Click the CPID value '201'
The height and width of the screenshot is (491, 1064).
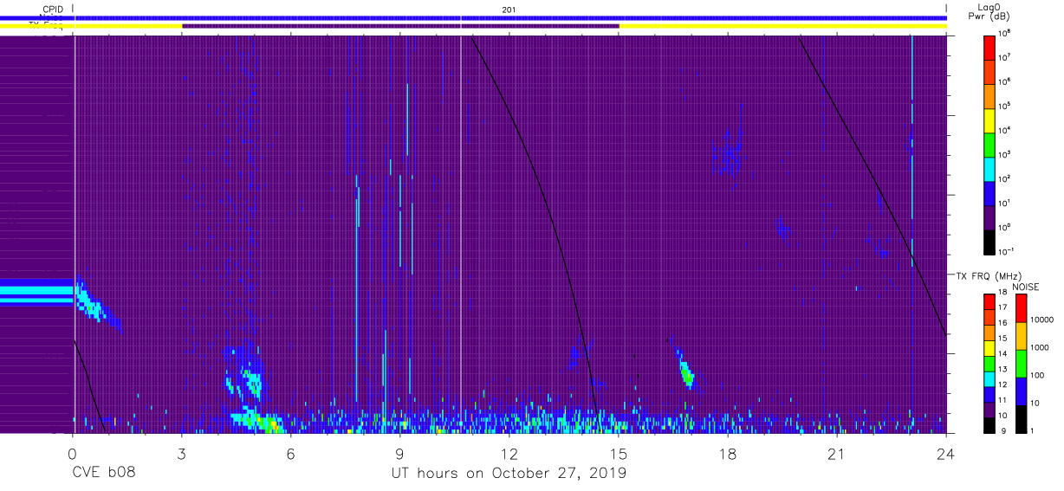[x=509, y=9]
